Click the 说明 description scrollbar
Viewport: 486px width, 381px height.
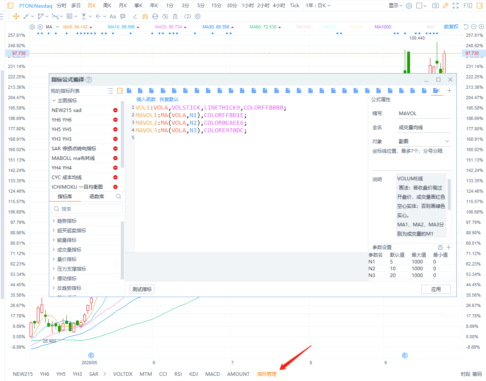449,195
